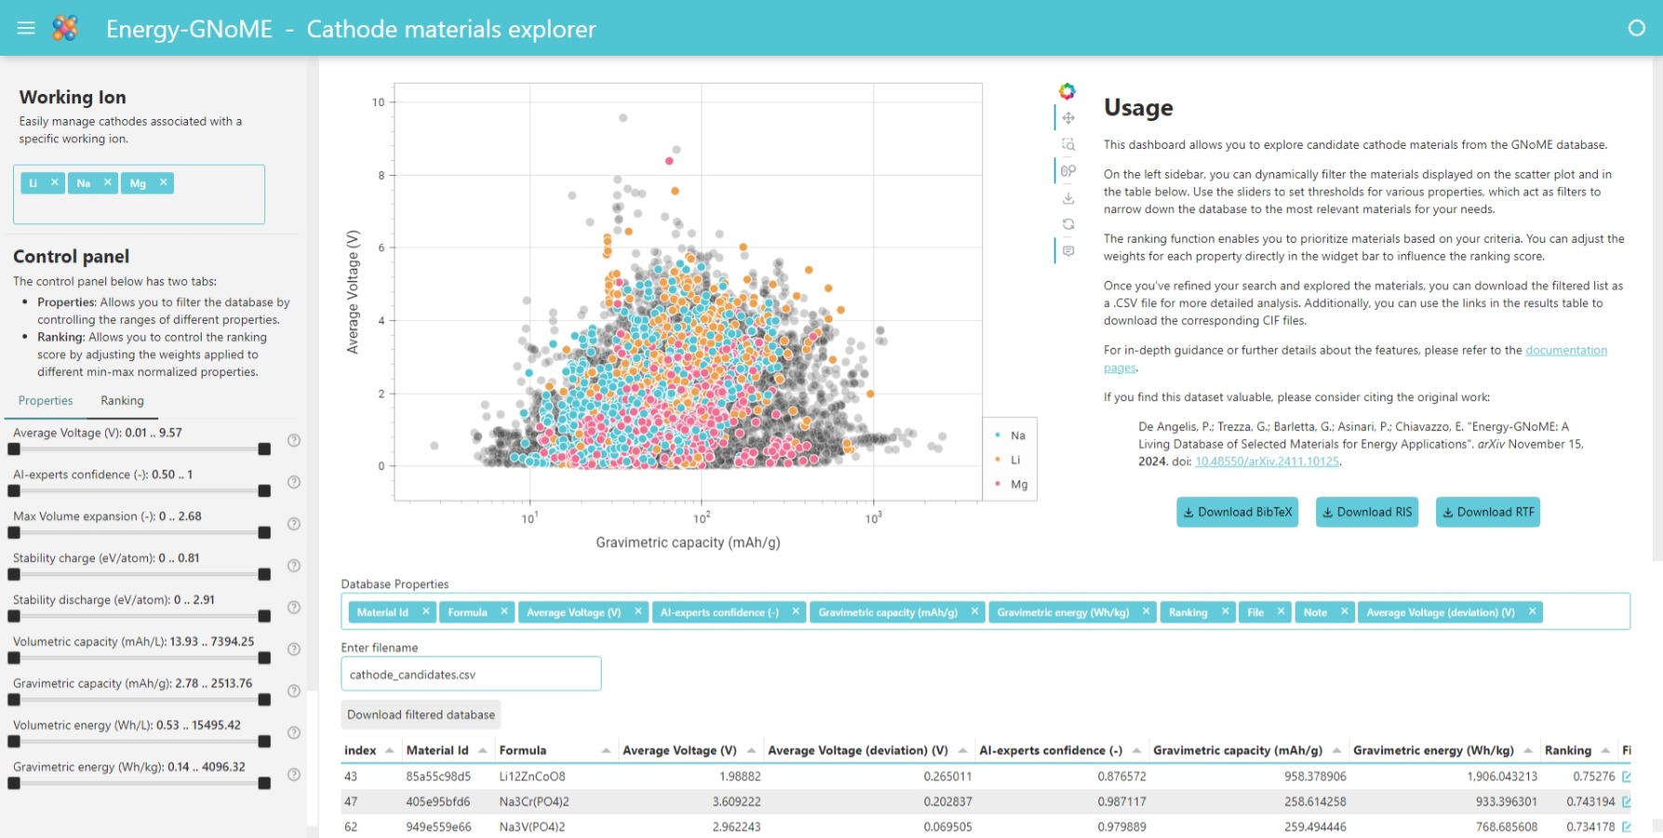Viewport: 1663px width, 838px height.
Task: Open the documentation pages link
Action: point(1566,351)
